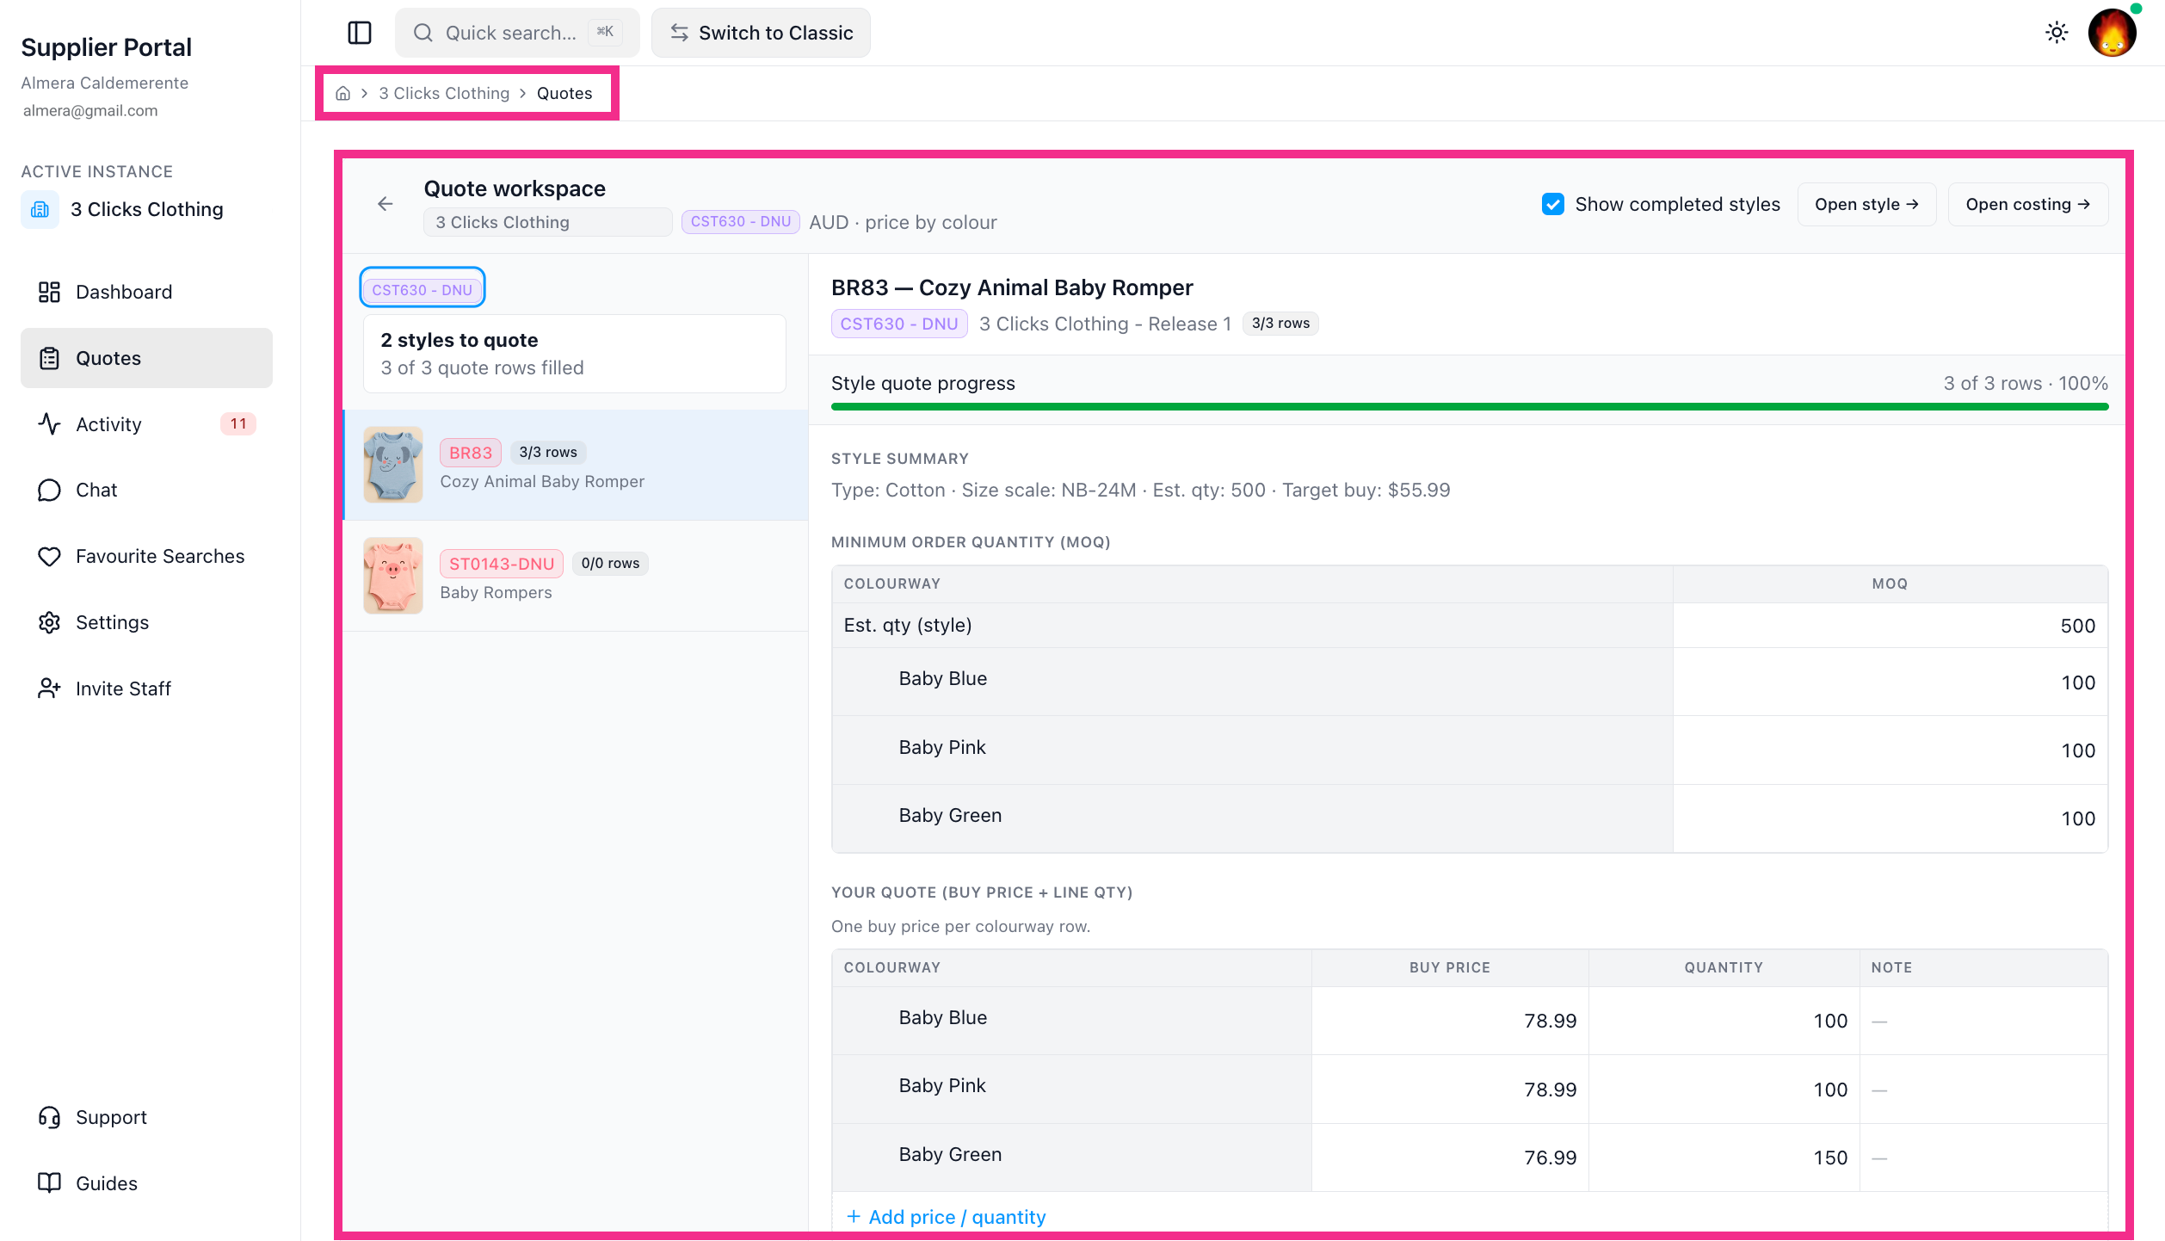
Task: Click Open style button
Action: tap(1866, 204)
